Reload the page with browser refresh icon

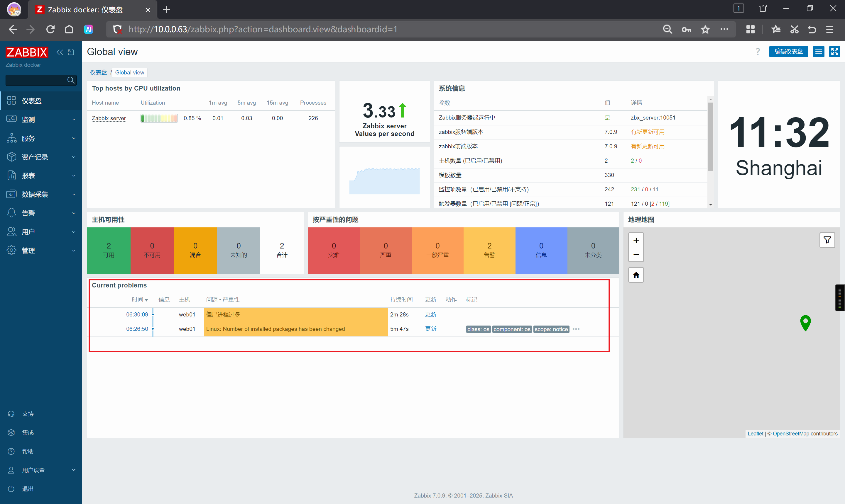(x=50, y=29)
